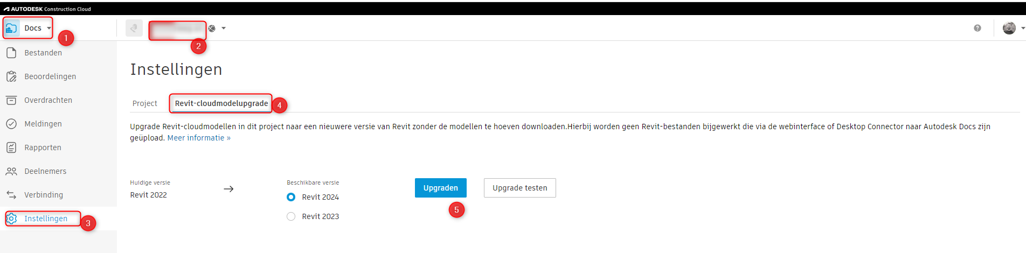Click the Instellingen page heading
The width and height of the screenshot is (1026, 253).
176,69
